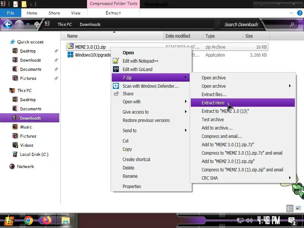Screen dimensions: 304x228
Task: Expand second Open archive submenu arrow
Action: [290, 86]
